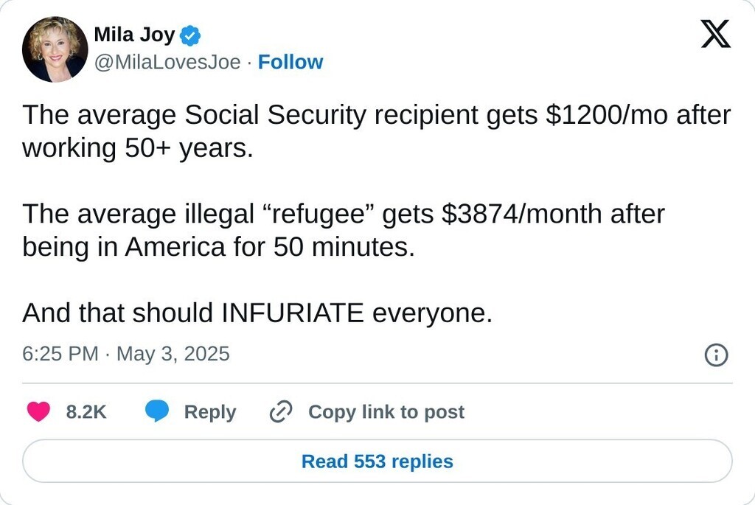Click the "And that should INFURIATE everyone" line

click(257, 313)
